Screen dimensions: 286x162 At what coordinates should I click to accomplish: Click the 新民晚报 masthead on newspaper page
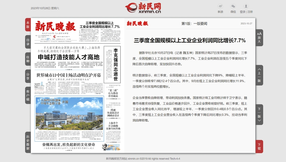click(x=55, y=26)
